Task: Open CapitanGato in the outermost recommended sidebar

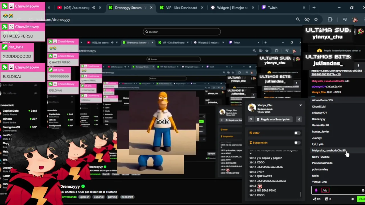Action: pyautogui.click(x=19, y=112)
